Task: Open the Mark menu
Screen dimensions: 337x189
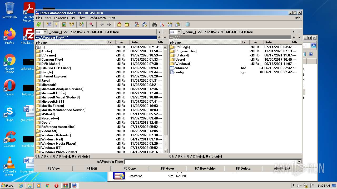Action: (48, 18)
